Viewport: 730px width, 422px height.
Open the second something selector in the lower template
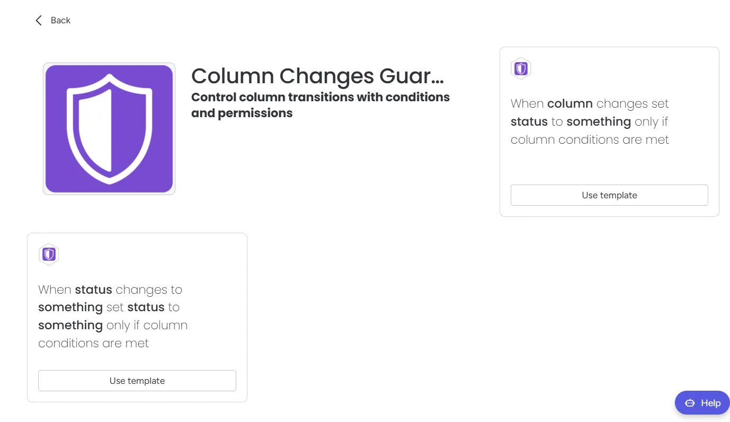click(70, 325)
